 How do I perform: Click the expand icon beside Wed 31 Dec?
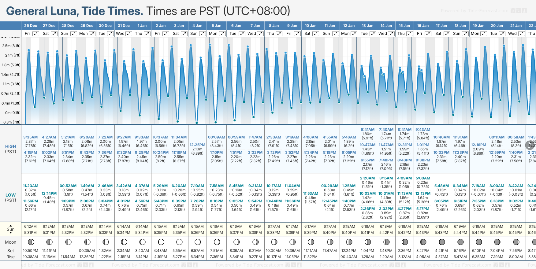click(129, 34)
